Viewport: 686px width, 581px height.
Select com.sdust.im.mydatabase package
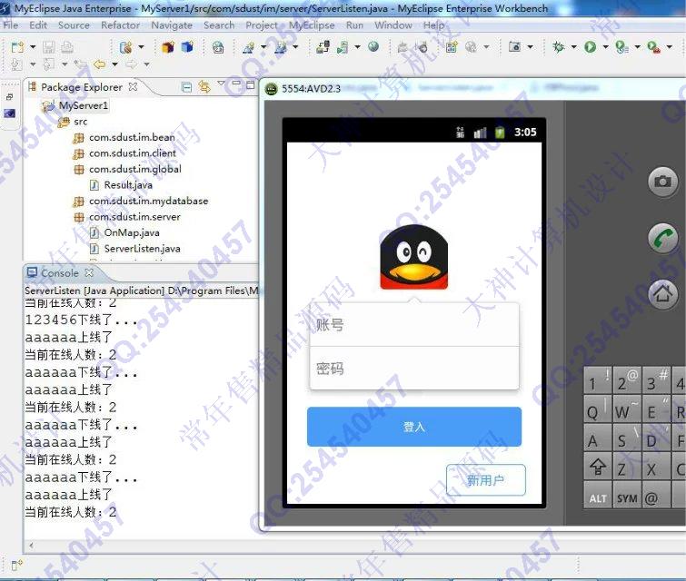point(148,202)
